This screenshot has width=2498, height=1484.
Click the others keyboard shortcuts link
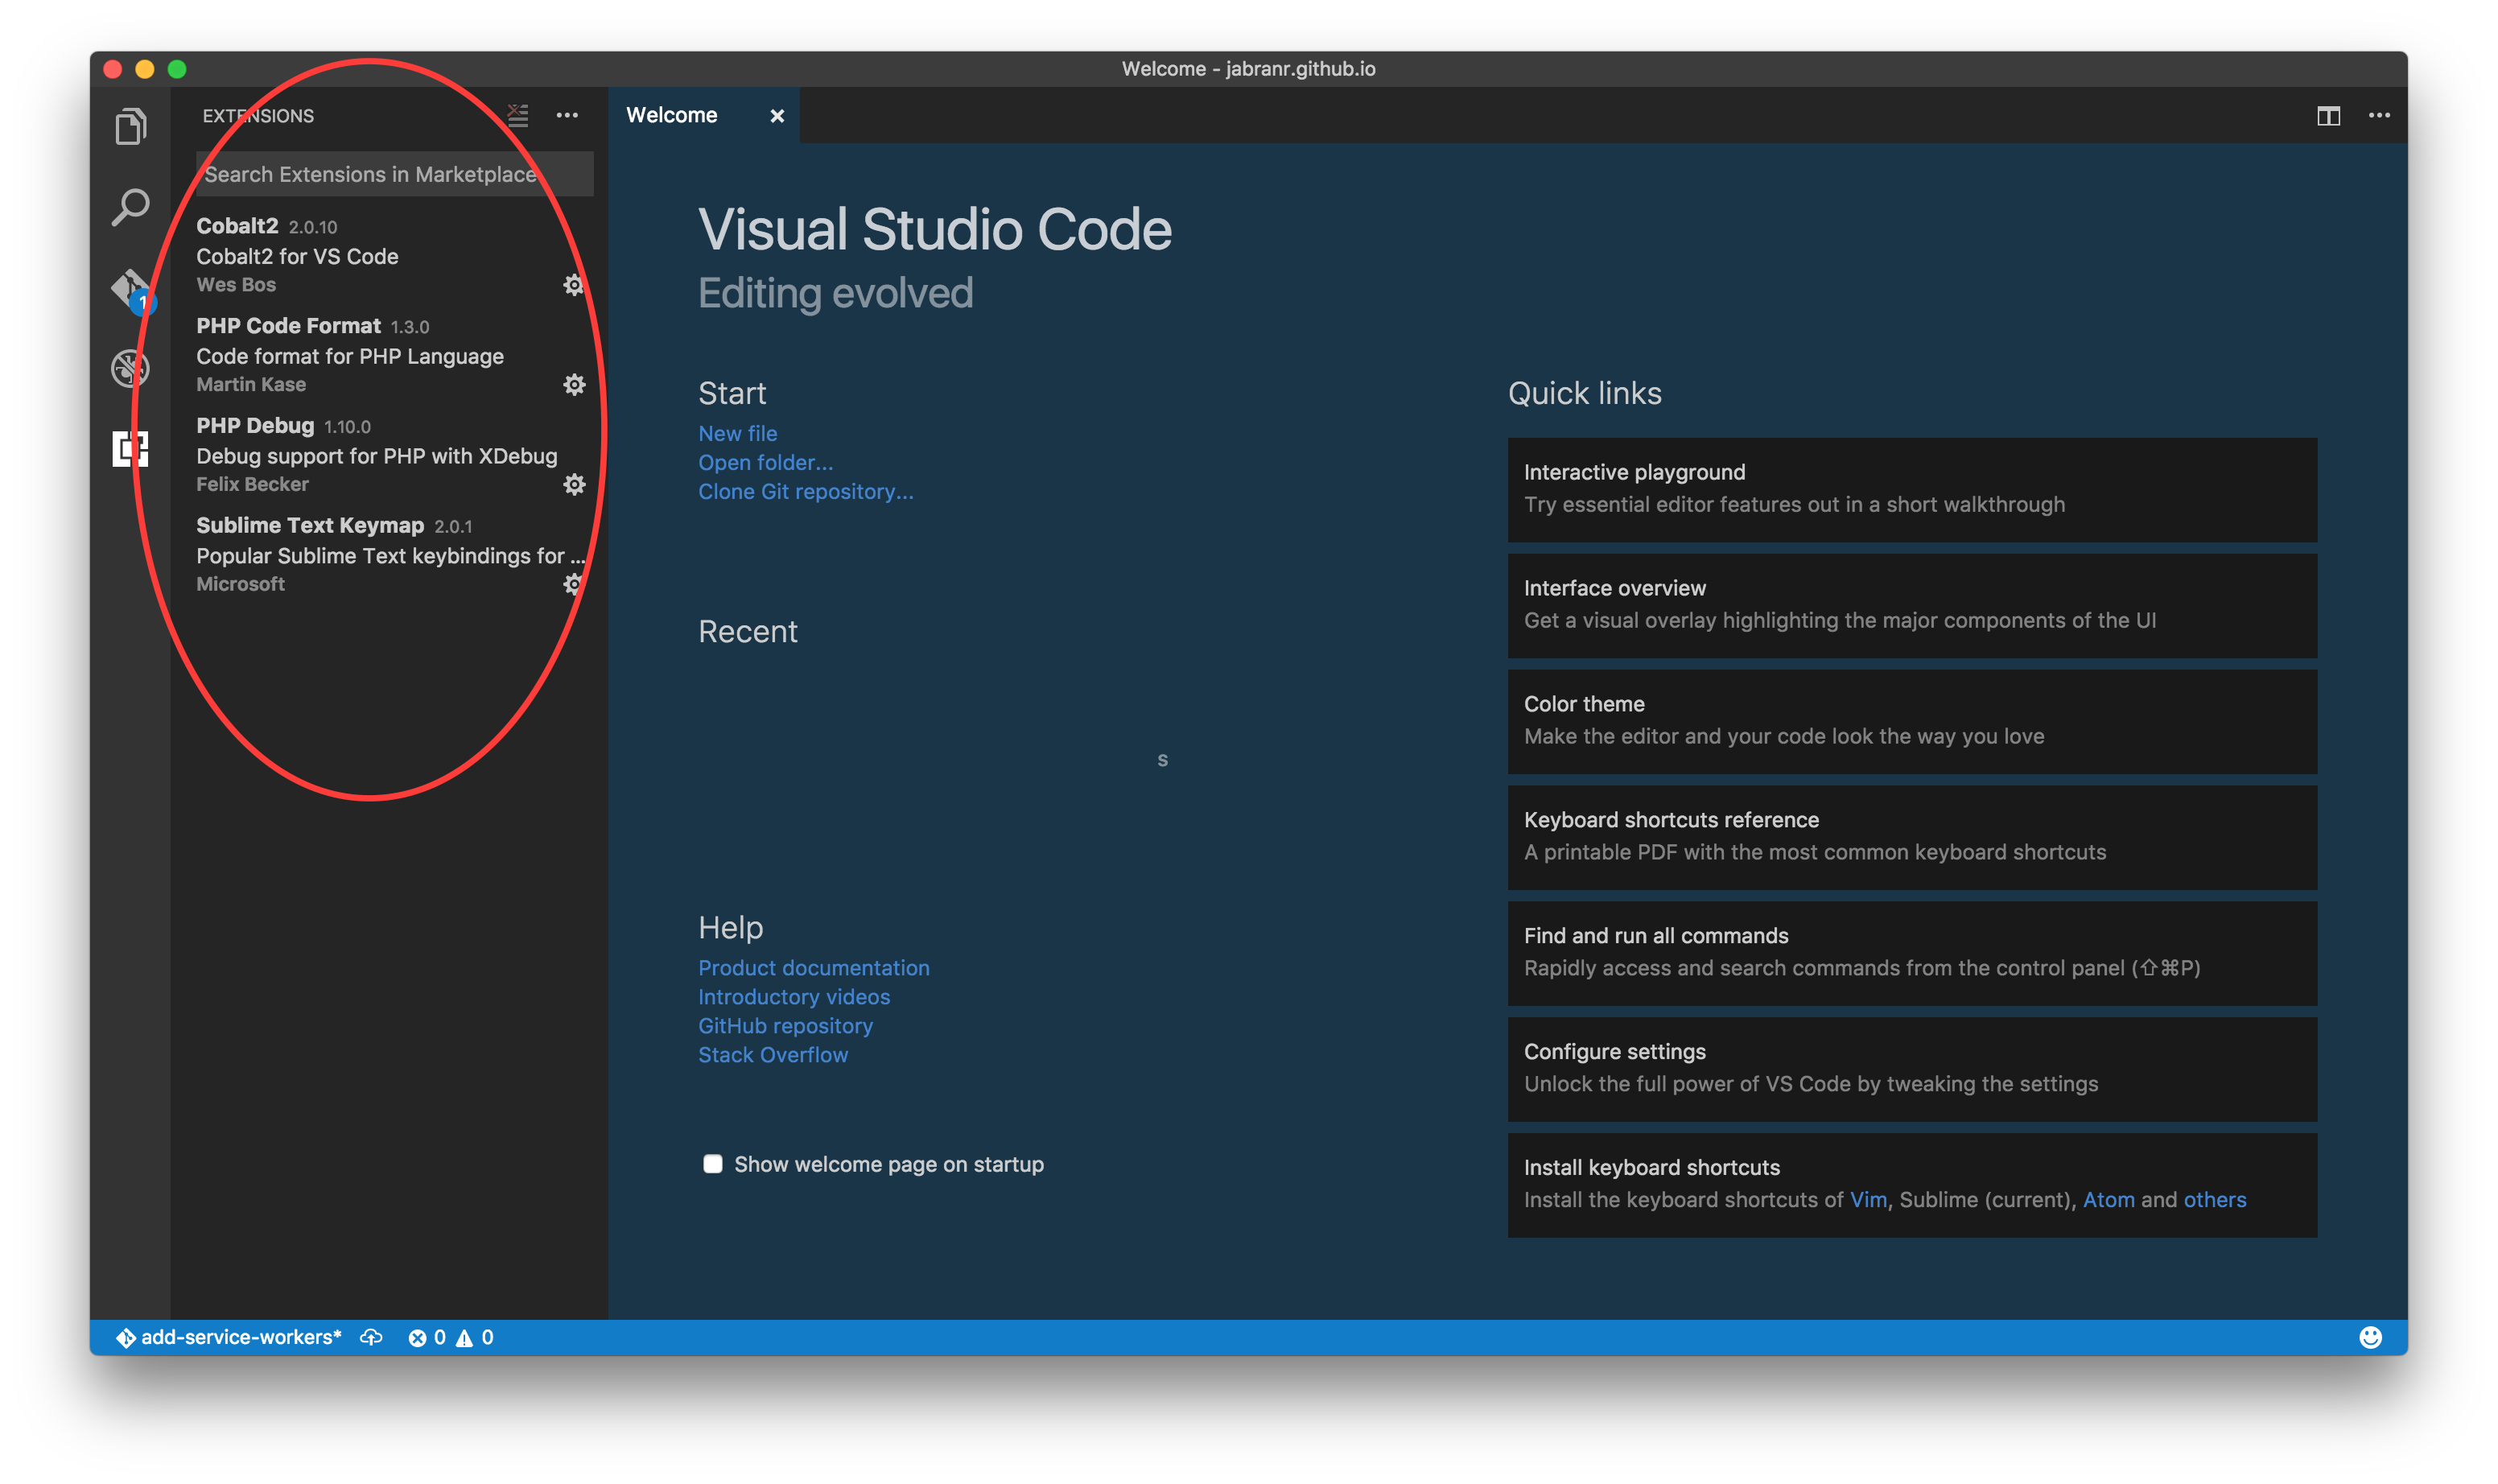2215,1200
